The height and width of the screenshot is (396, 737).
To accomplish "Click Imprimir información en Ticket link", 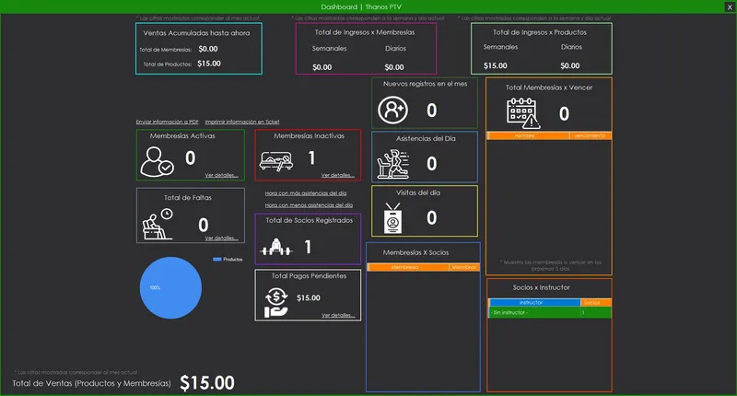I will coord(242,122).
